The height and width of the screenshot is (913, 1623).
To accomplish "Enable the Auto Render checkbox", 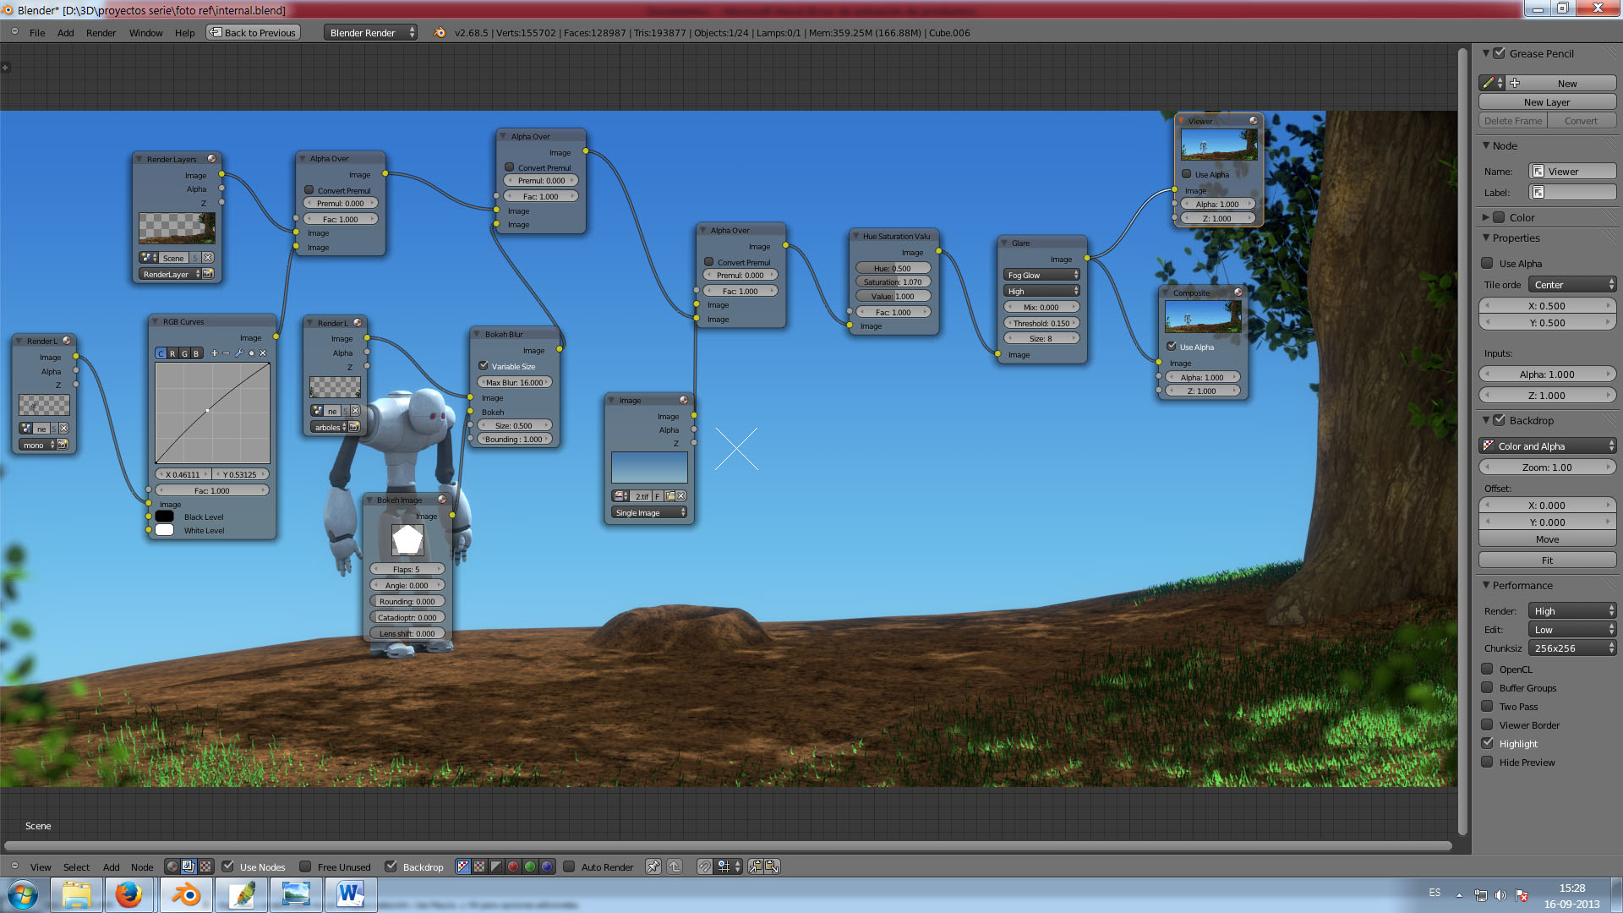I will point(570,867).
